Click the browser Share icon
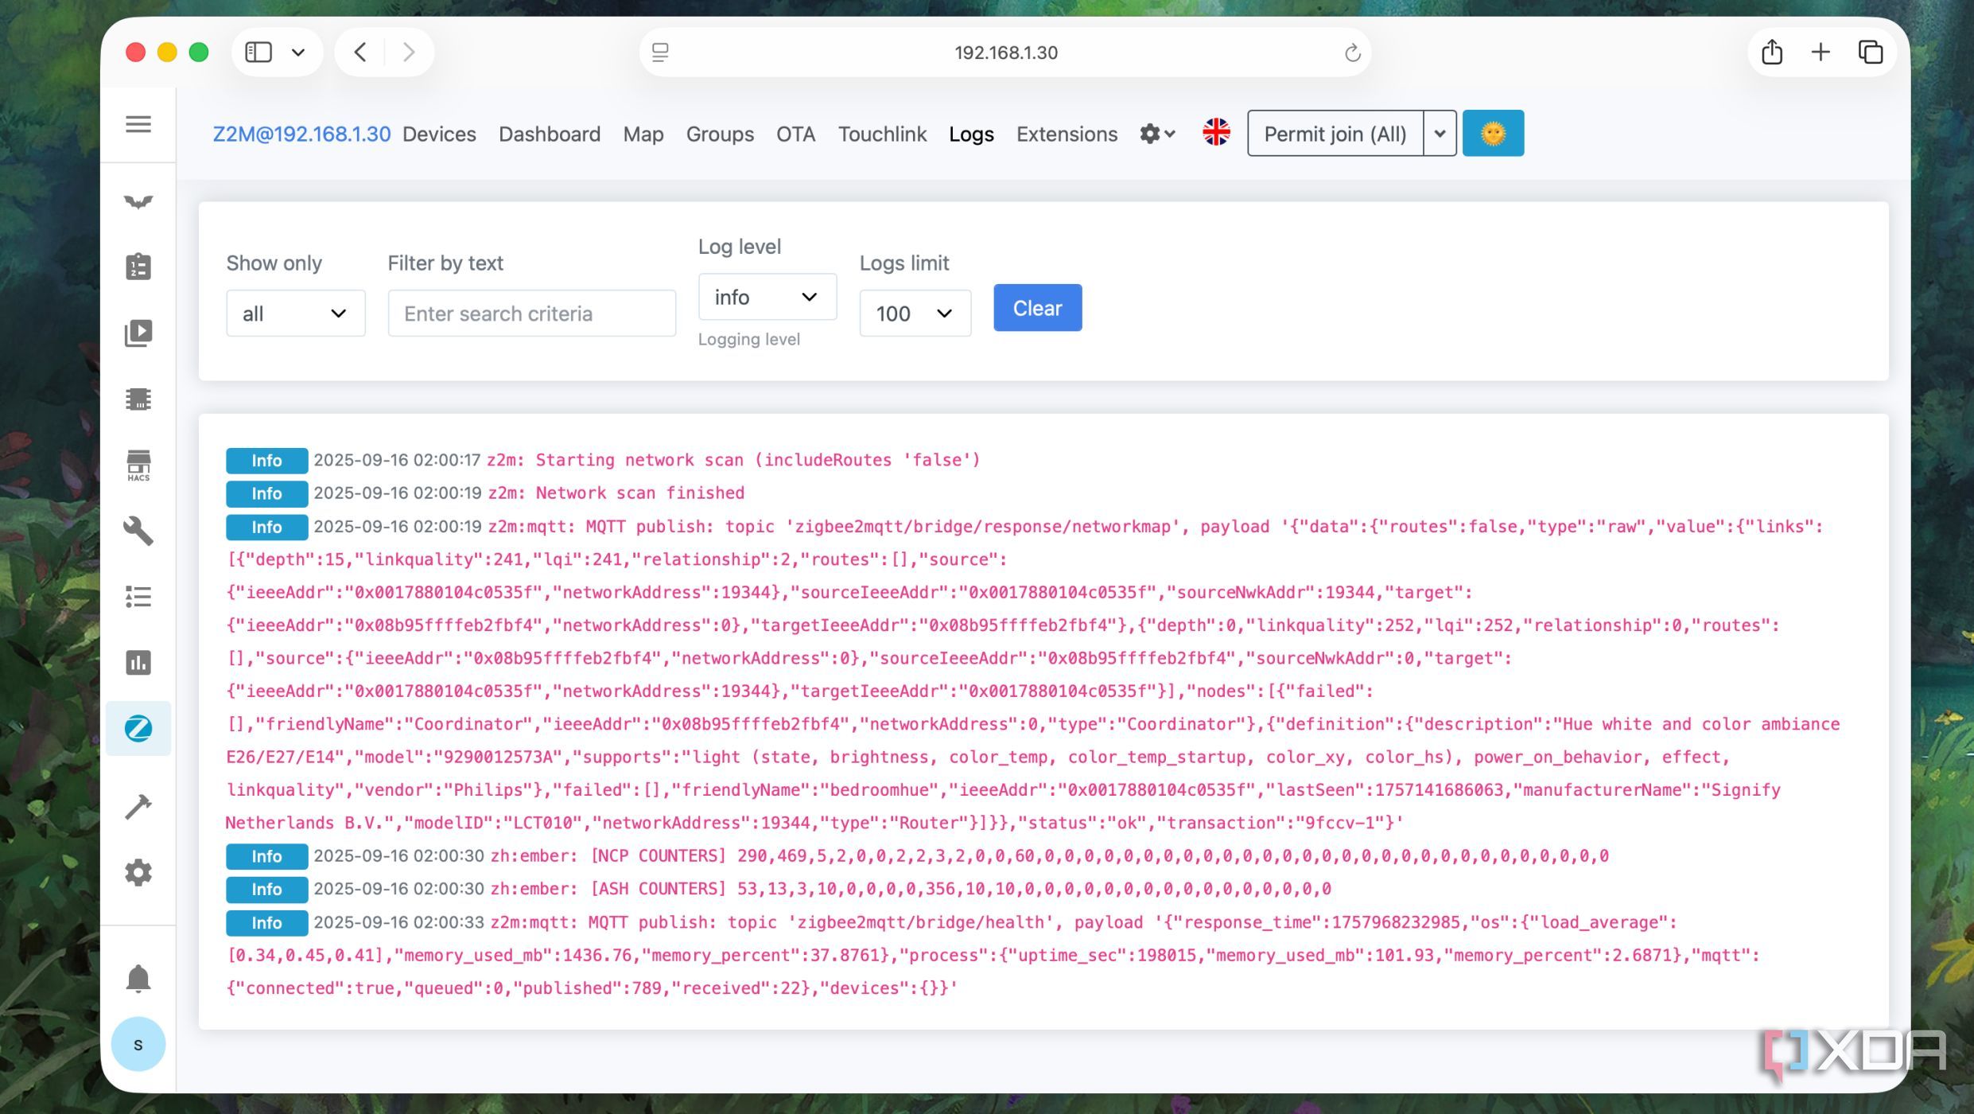Viewport: 1974px width, 1114px height. (1771, 53)
